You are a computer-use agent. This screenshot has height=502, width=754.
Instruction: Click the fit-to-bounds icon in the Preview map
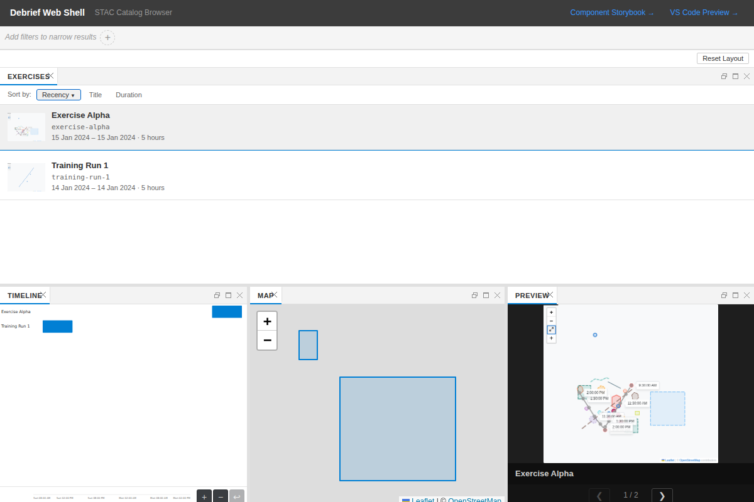551,329
